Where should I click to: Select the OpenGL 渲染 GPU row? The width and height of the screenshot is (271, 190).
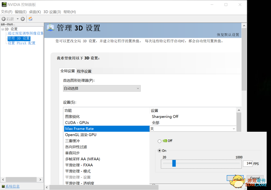107,135
